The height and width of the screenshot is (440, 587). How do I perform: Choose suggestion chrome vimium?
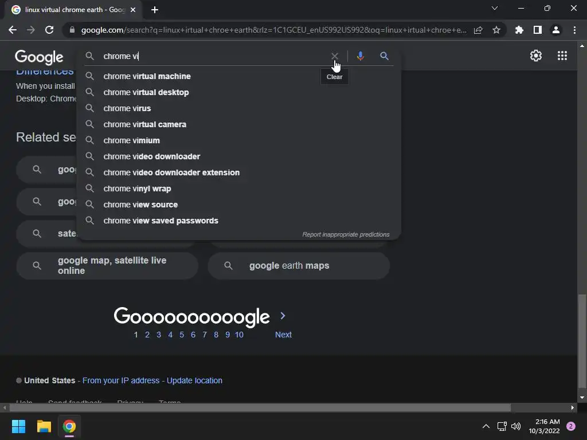tap(239, 141)
